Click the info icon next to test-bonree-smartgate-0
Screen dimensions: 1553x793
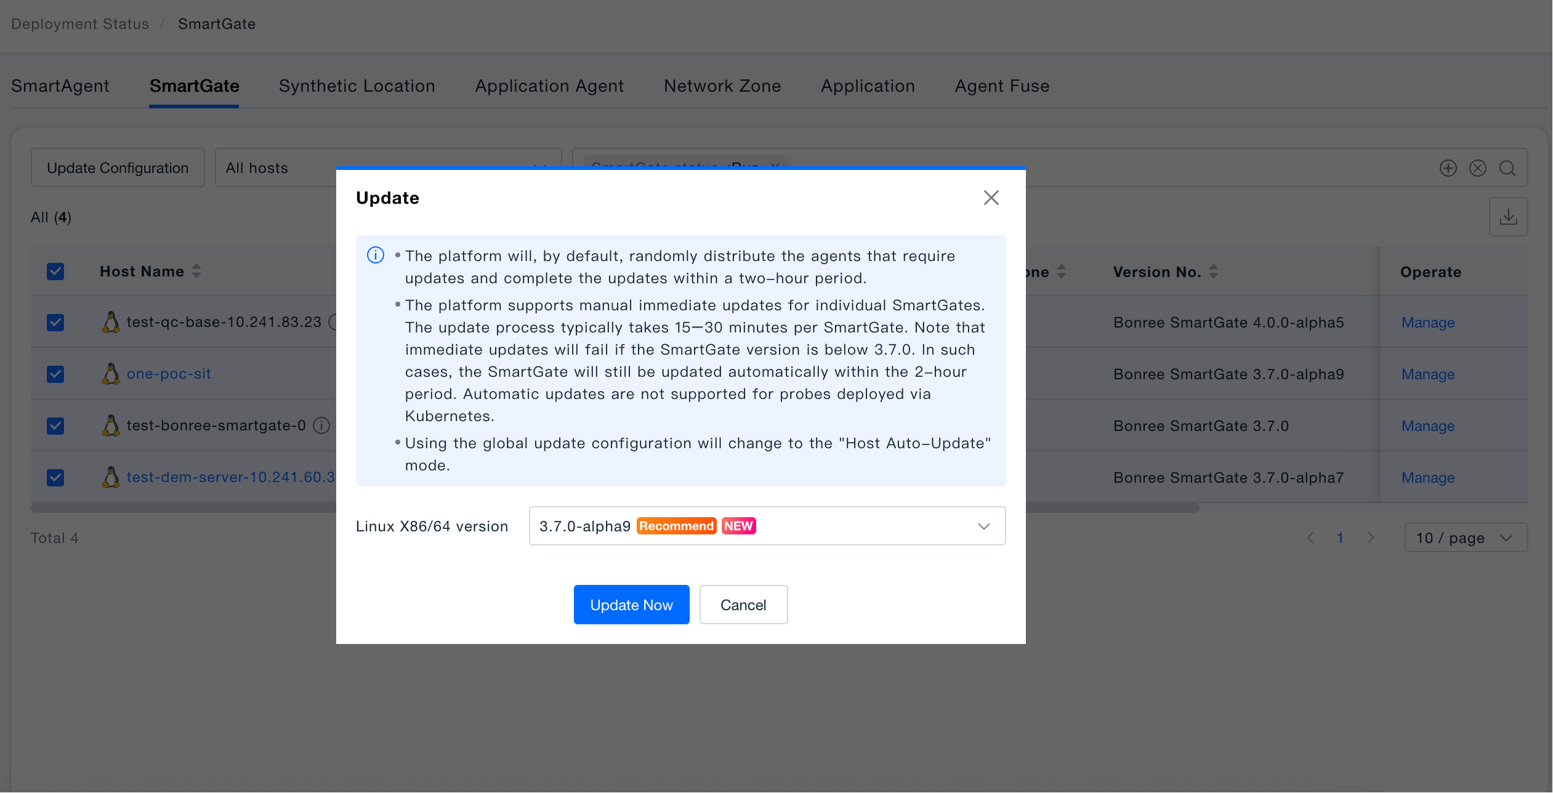pyautogui.click(x=321, y=425)
